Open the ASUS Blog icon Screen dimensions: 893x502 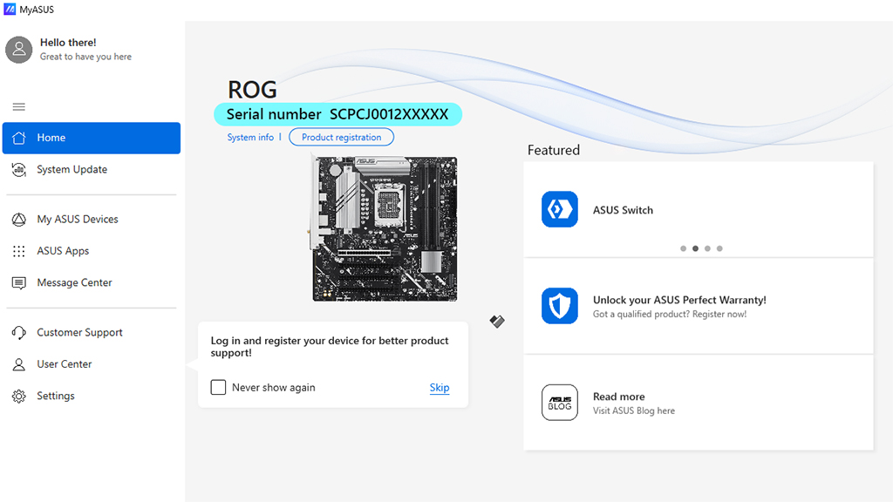559,403
